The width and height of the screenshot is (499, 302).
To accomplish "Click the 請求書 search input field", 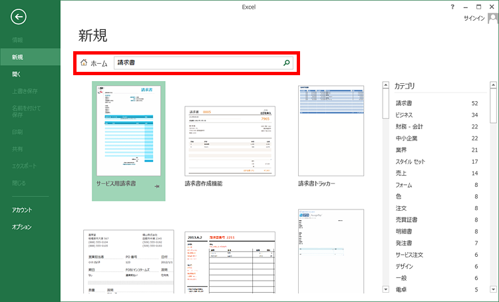I will 203,63.
